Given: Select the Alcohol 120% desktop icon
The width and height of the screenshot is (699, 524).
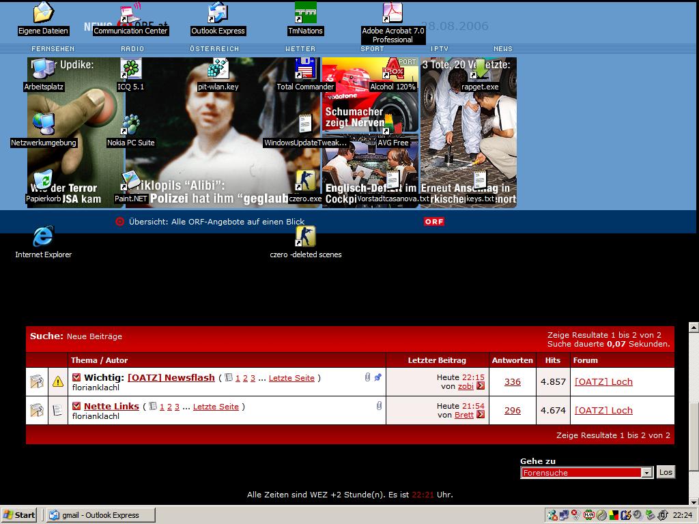Looking at the screenshot, I should pyautogui.click(x=393, y=70).
